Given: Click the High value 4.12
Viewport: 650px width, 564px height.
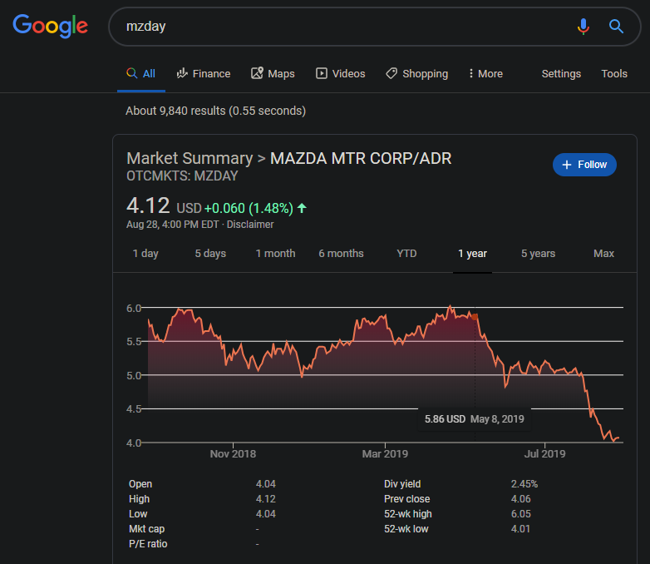Looking at the screenshot, I should tap(266, 499).
